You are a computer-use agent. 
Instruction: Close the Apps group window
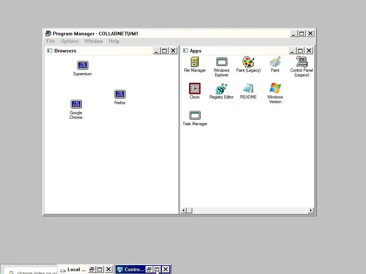[309, 51]
